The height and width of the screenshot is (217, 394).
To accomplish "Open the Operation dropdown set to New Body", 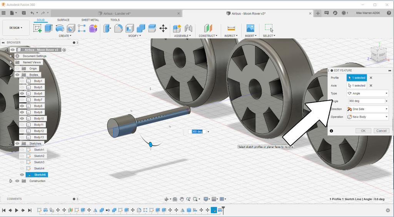I will pyautogui.click(x=367, y=117).
